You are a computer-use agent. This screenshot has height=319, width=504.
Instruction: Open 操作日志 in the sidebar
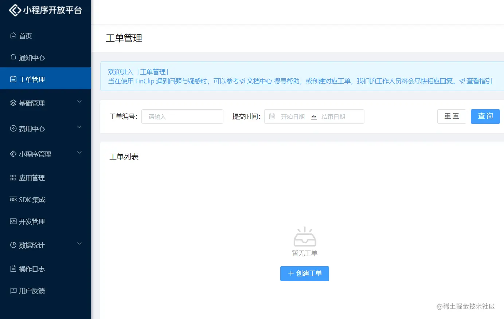click(x=46, y=269)
